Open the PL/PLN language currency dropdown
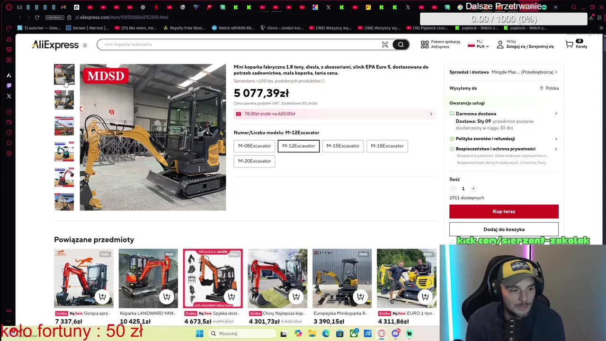606x341 pixels. (x=478, y=44)
